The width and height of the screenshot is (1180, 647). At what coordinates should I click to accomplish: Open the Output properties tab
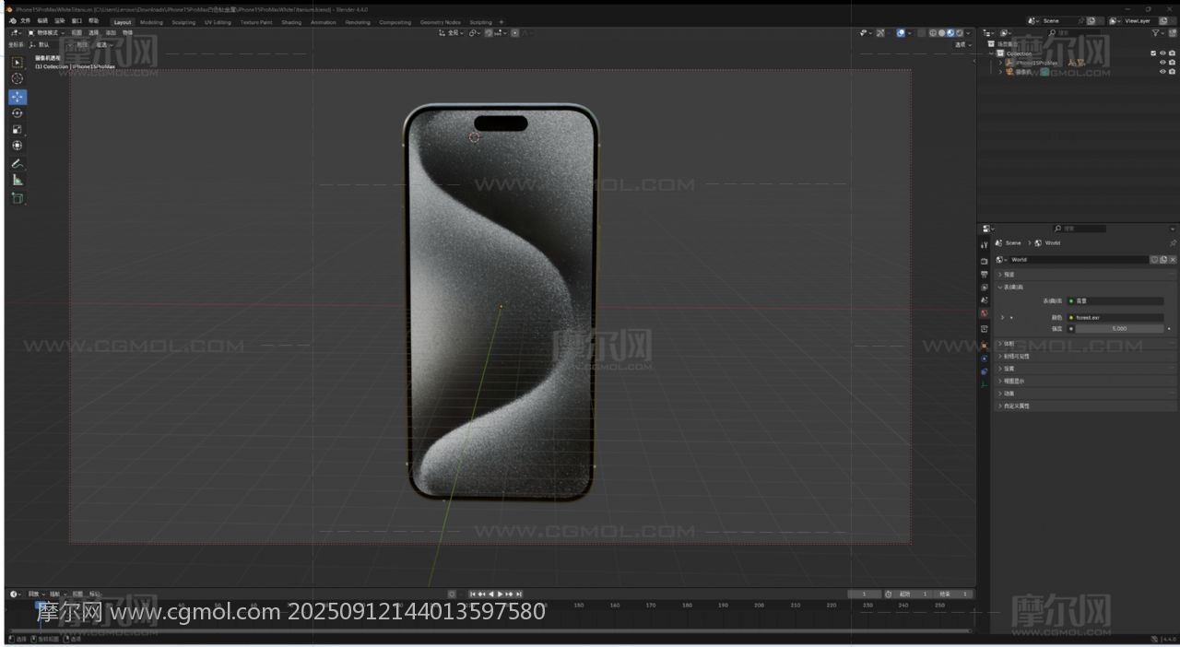(x=985, y=274)
